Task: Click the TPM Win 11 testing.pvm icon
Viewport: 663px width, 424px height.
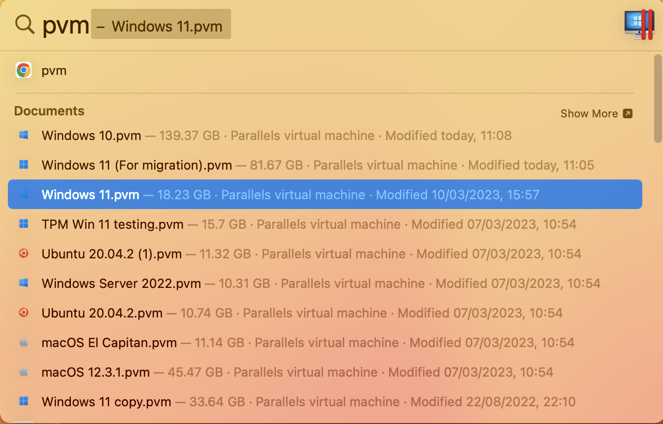Action: pos(23,224)
